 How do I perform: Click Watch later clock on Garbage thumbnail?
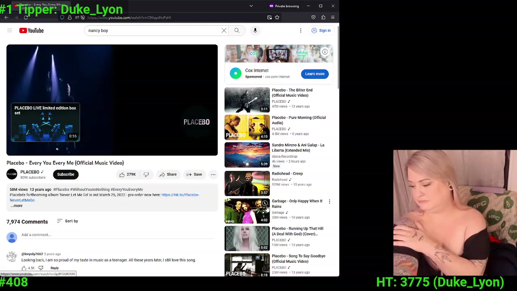[265, 203]
